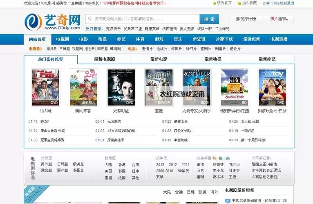The image size is (313, 204).
Task: Open the 电影 nav menu item
Action: [83, 39]
